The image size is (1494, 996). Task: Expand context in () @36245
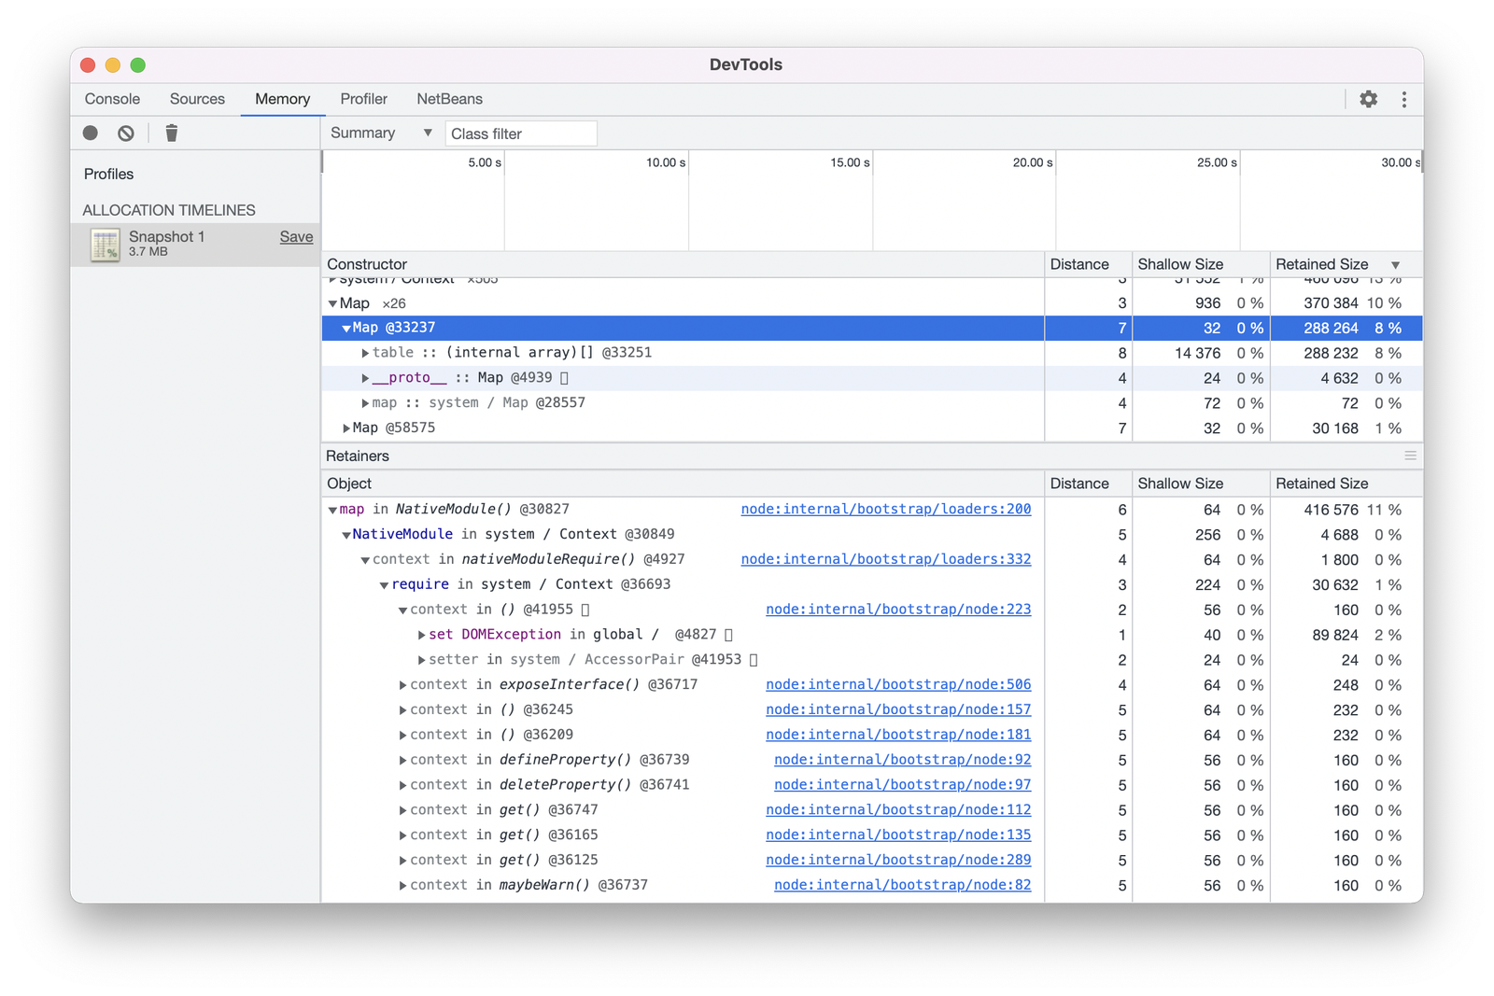[x=402, y=710]
